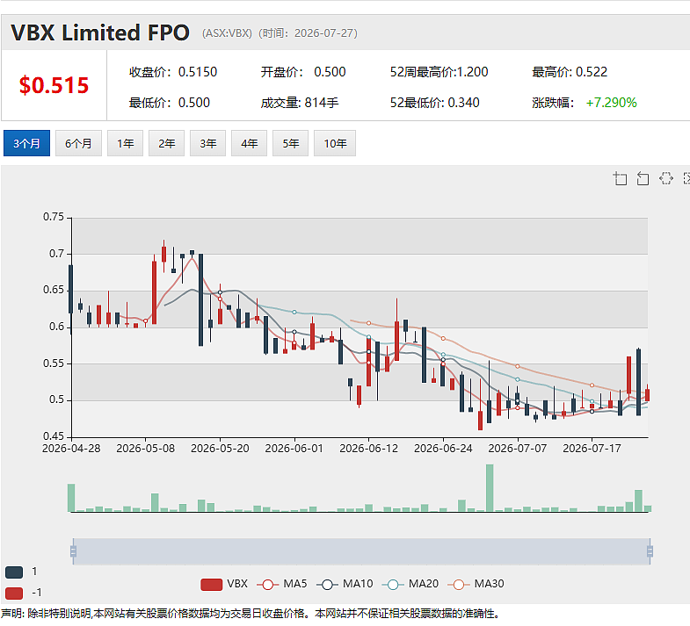The height and width of the screenshot is (626, 690).
Task: Click the middle of the data zoom slider bar
Action: point(362,551)
